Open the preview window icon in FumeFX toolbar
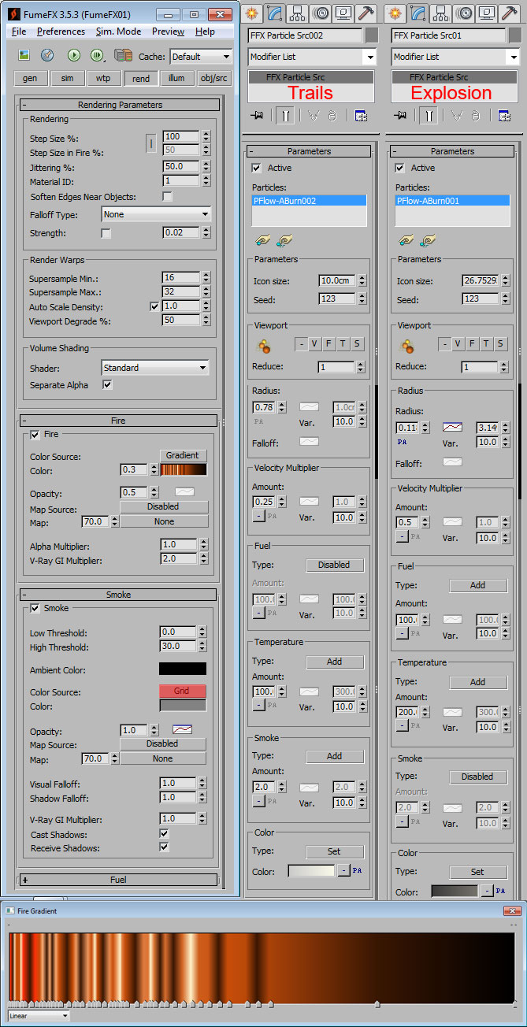 (24, 55)
